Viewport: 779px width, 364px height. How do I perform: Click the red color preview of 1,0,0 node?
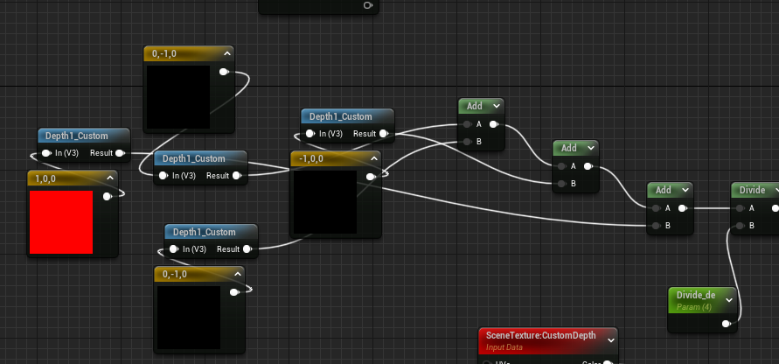[61, 222]
